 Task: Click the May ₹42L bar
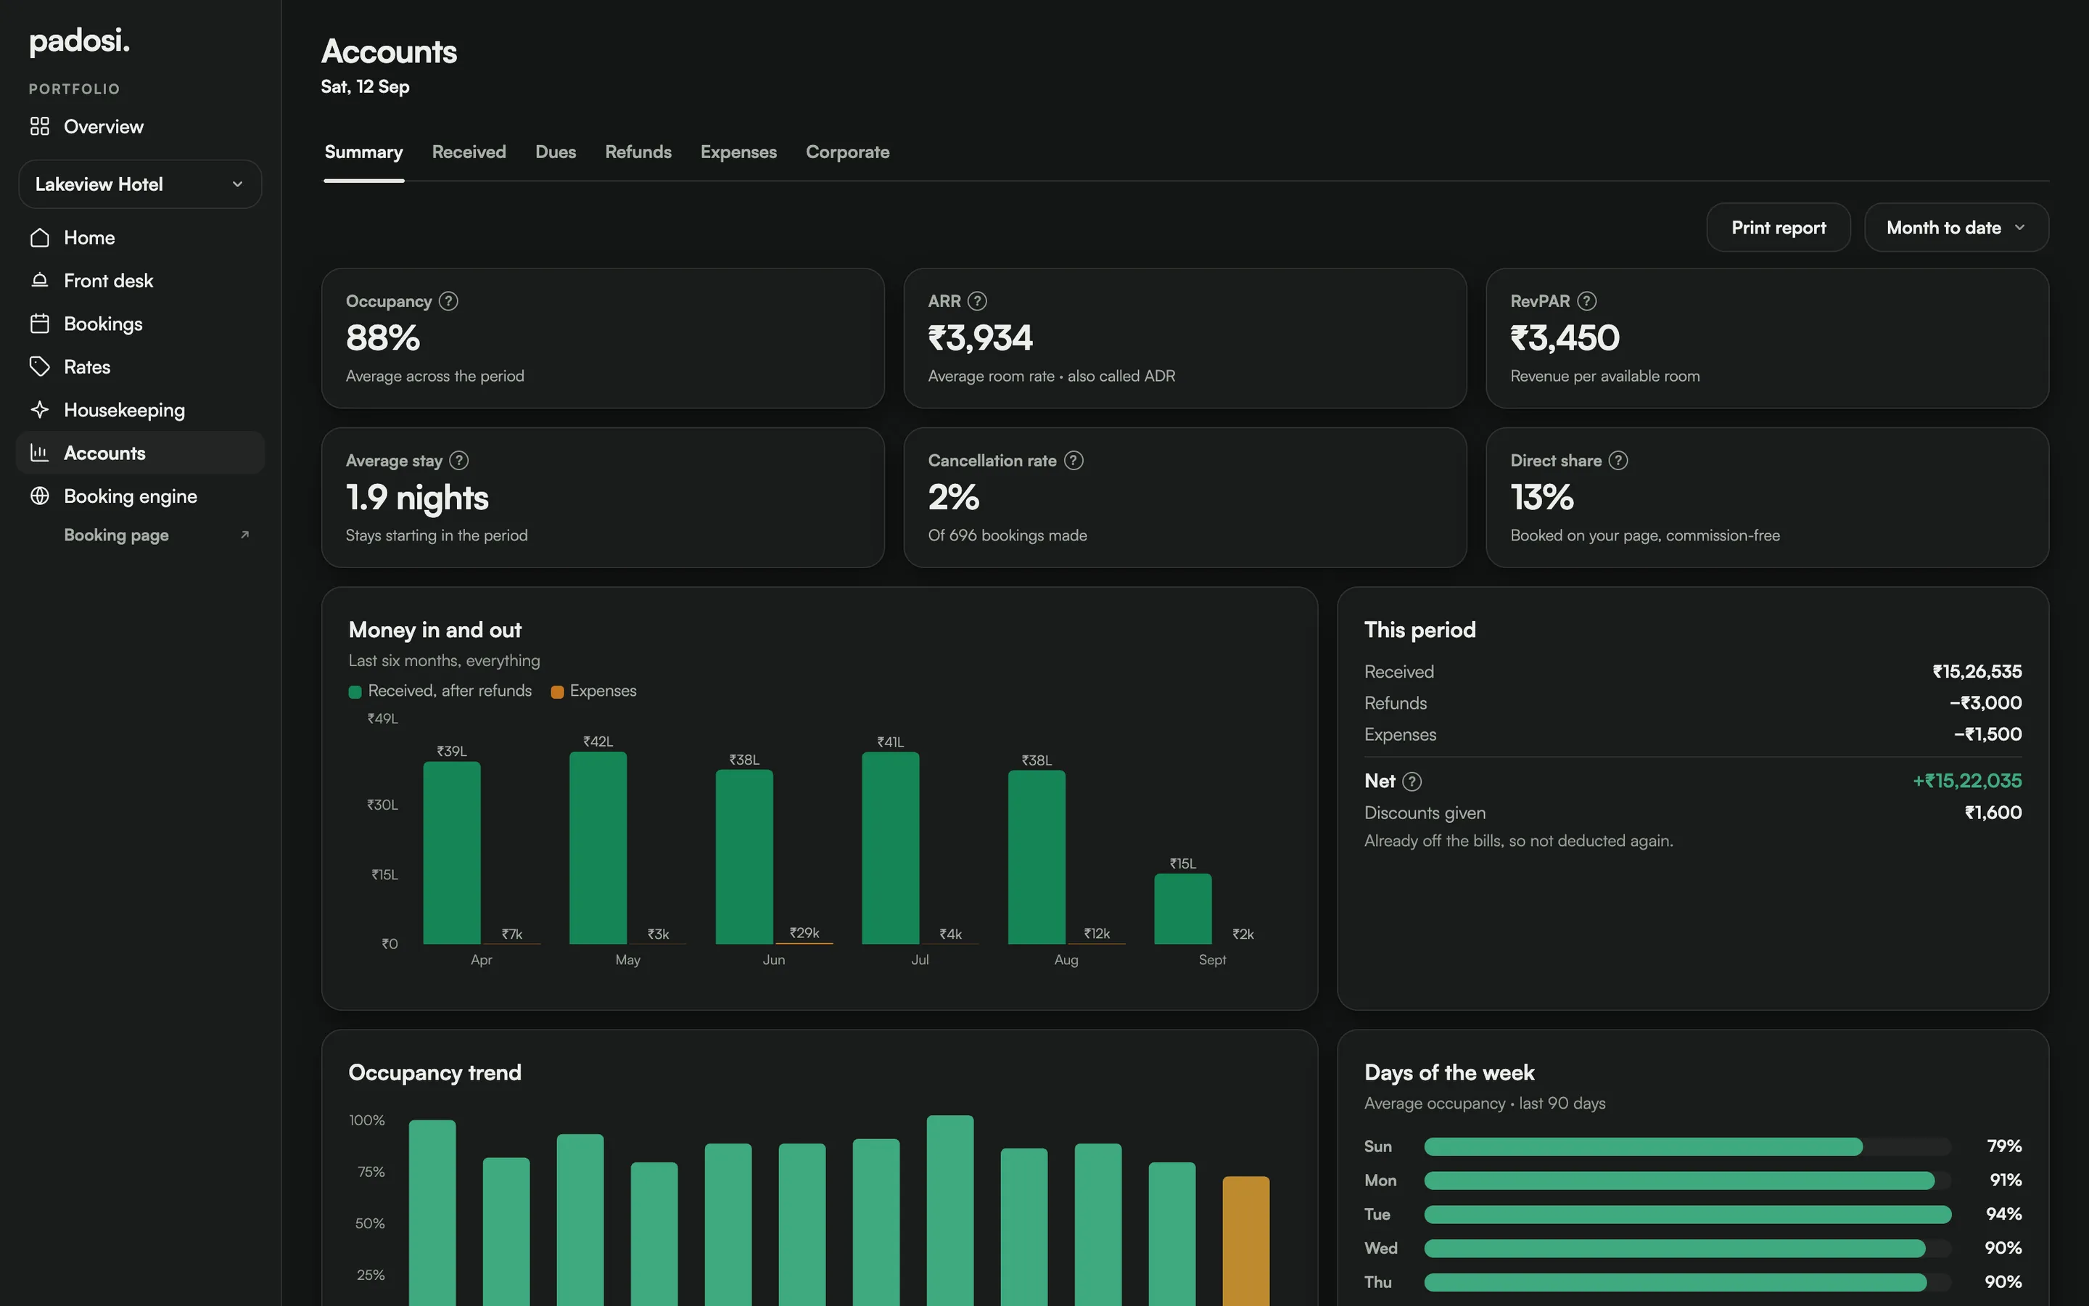click(598, 847)
